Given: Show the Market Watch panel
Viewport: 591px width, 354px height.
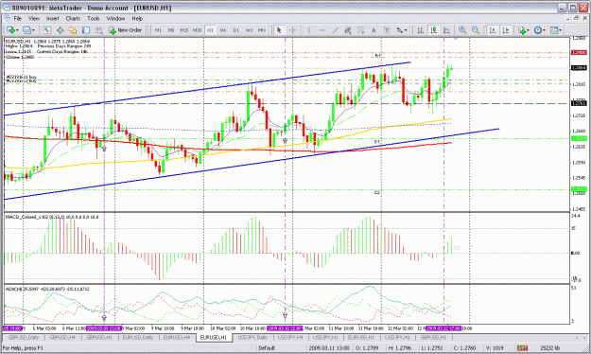Looking at the screenshot, I should [46, 29].
